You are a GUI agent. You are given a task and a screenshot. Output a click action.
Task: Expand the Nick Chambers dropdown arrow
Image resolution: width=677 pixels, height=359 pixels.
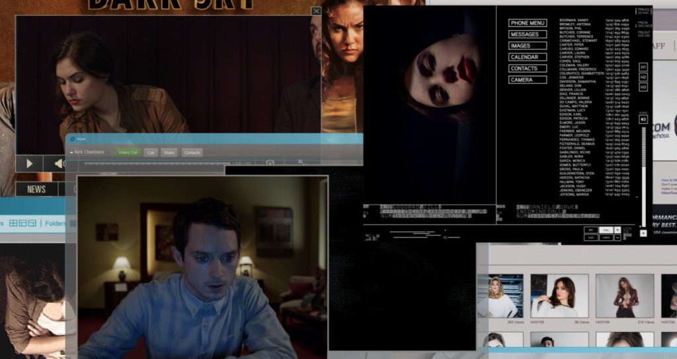point(71,152)
